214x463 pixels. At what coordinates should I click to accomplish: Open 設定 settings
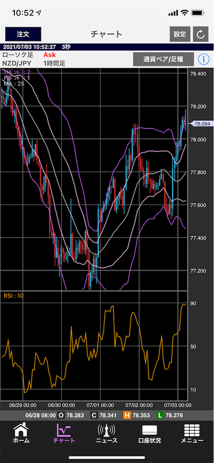180,34
